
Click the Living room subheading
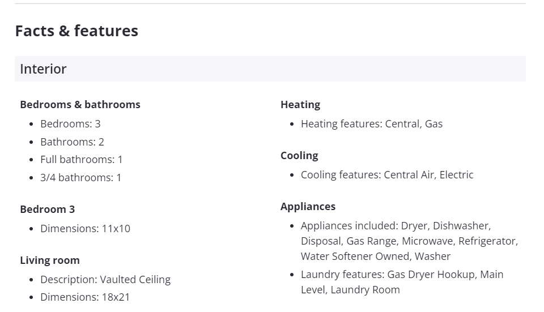tap(50, 260)
